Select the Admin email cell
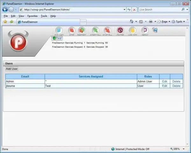 pyautogui.click(x=25, y=81)
